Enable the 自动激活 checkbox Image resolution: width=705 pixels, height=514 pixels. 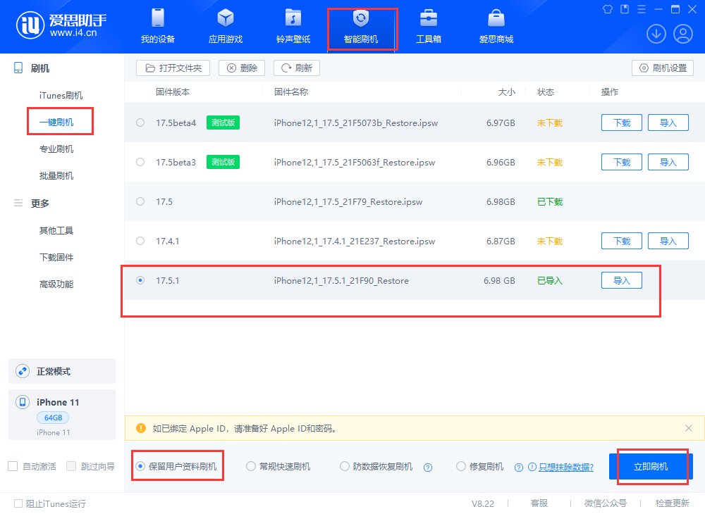[12, 465]
